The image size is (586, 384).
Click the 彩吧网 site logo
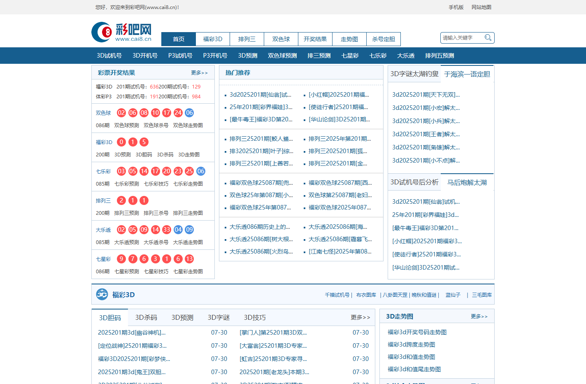point(121,32)
